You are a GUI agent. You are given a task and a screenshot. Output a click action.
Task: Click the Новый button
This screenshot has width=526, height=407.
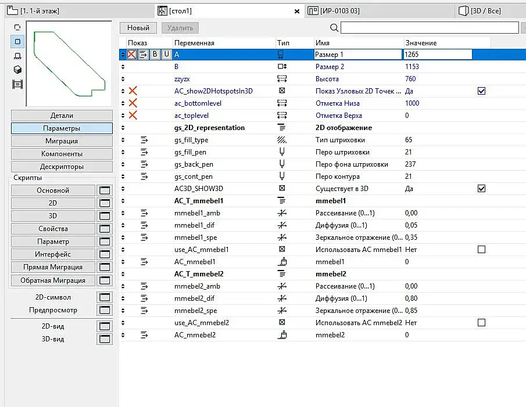coord(138,28)
